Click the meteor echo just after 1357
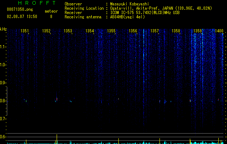Image resolution: width=227 pixels, height=144 pixels. tap(160, 101)
